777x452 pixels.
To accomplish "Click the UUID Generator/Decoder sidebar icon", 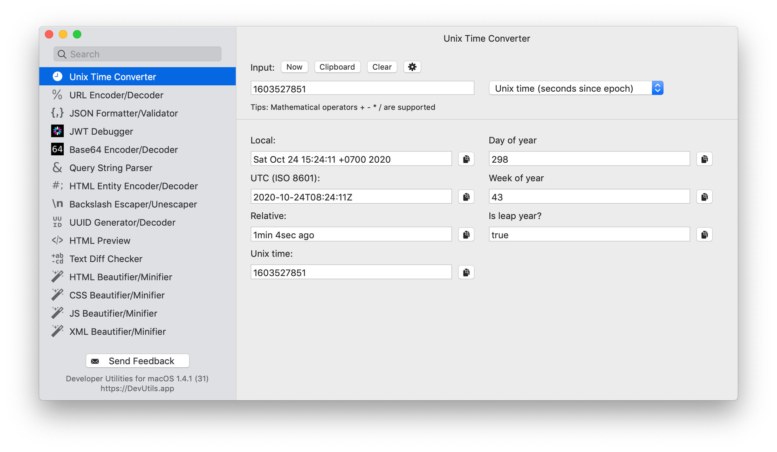I will tap(57, 222).
